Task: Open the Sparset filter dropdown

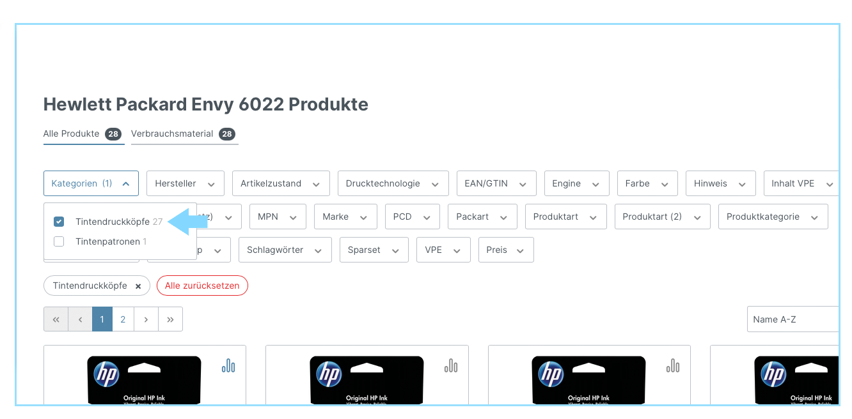Action: 374,250
